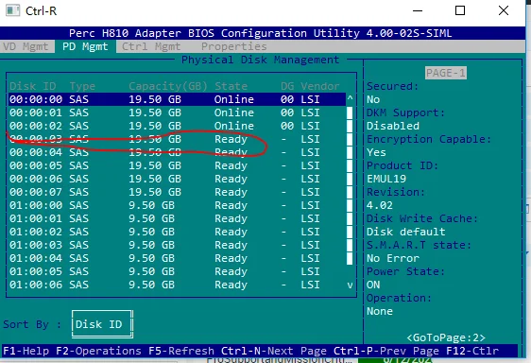The height and width of the screenshot is (363, 531).
Task: Open the Sort By Disk ID field
Action: [102, 324]
